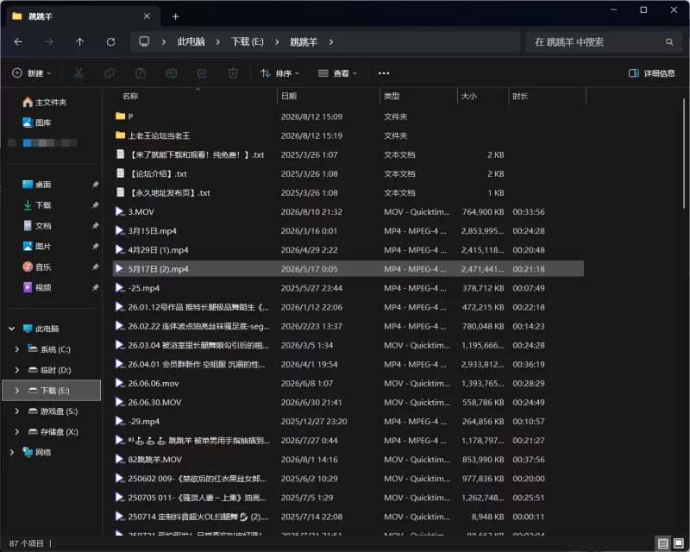Click the Paste toolbar icon

(x=141, y=73)
